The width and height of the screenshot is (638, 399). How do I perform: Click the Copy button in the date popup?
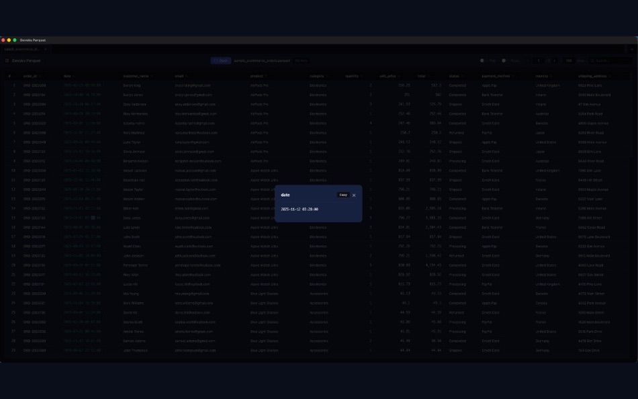[x=343, y=194]
